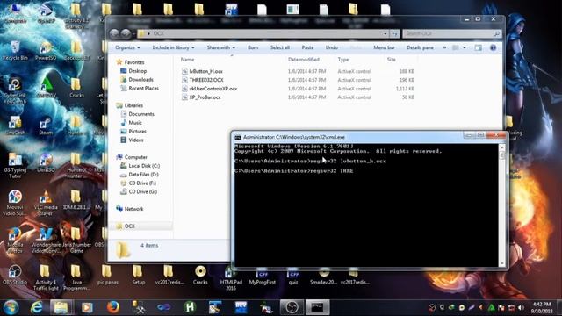Switch to Command Prompt taskbar button

coord(317,307)
